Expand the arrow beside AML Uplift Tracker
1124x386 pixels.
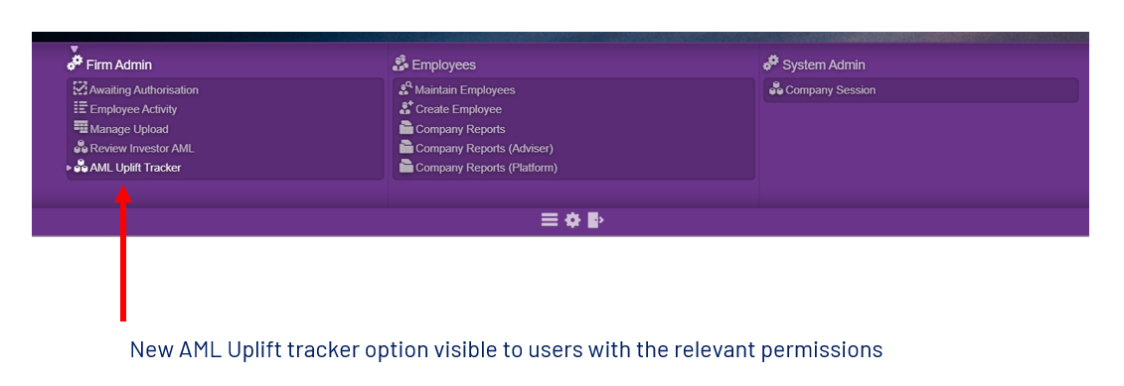(70, 168)
